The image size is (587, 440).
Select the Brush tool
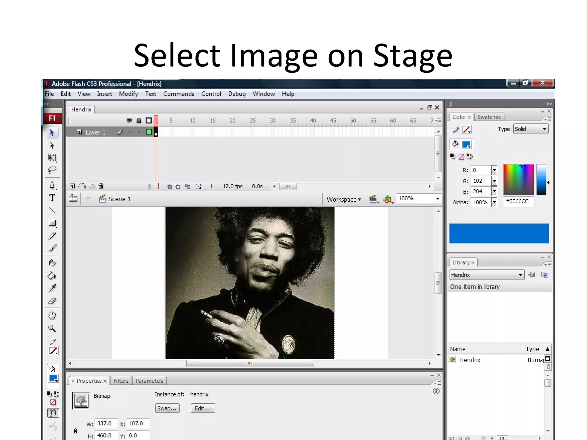point(52,248)
